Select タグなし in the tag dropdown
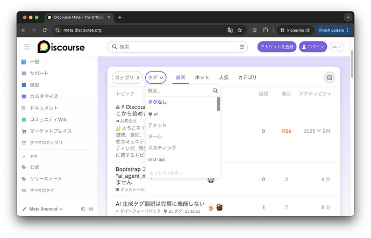 coord(181,102)
